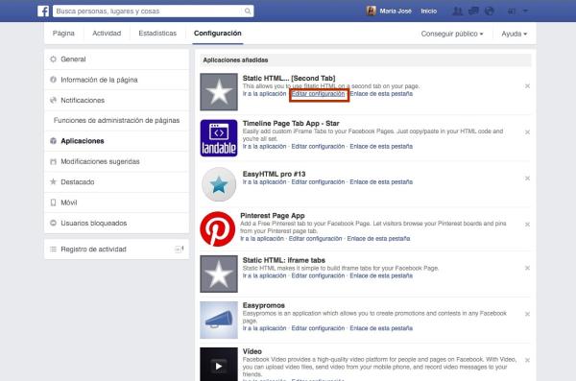Open Móvil settings

click(116, 202)
